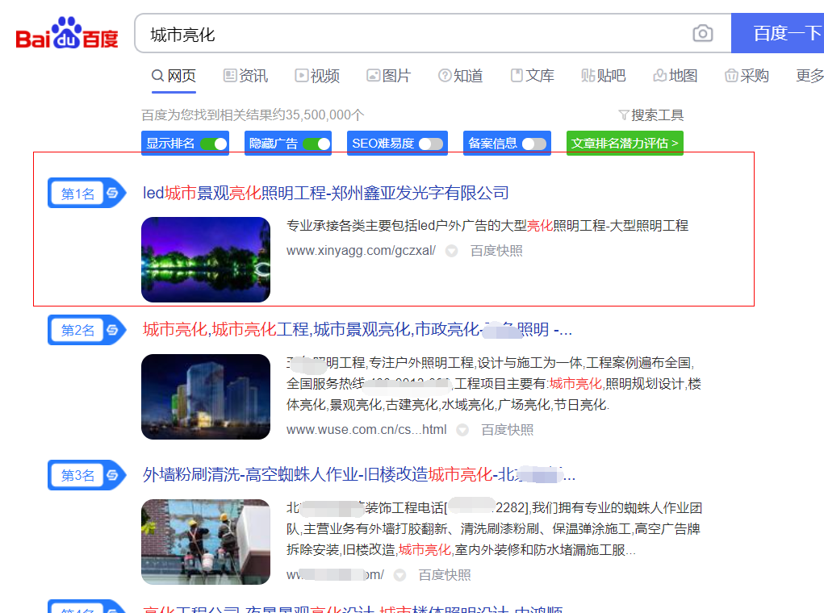Open the 知道 tab
Screen dimensions: 824x613
pos(461,76)
